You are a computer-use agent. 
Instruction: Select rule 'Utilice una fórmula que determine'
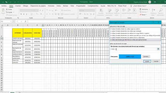click(135, 40)
